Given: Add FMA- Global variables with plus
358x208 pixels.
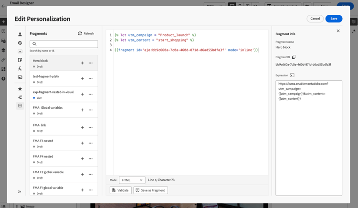Looking at the screenshot, I should [83, 110].
